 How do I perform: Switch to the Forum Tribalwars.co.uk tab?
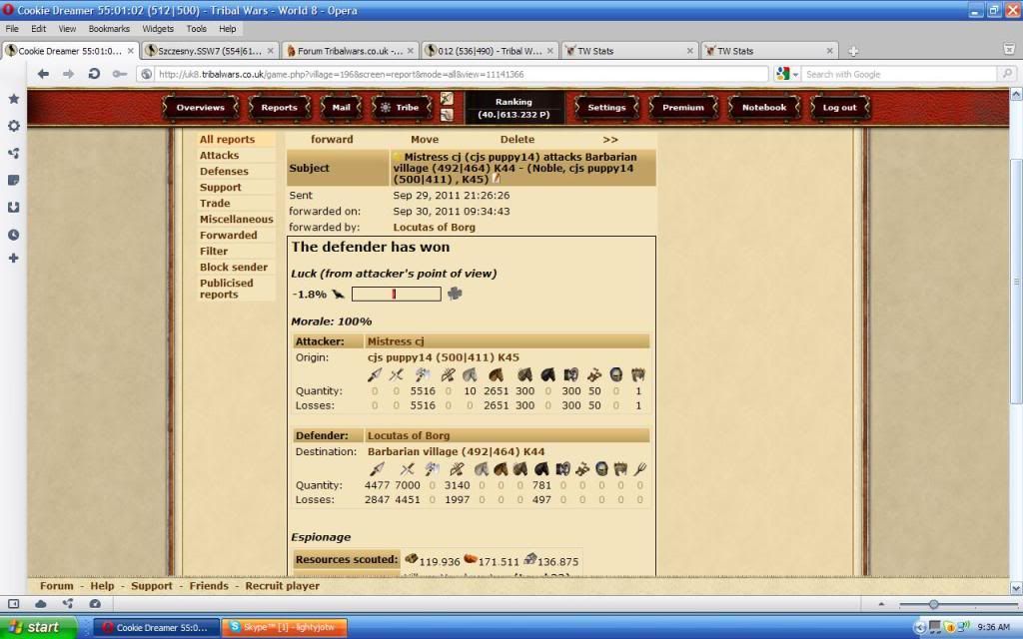348,50
